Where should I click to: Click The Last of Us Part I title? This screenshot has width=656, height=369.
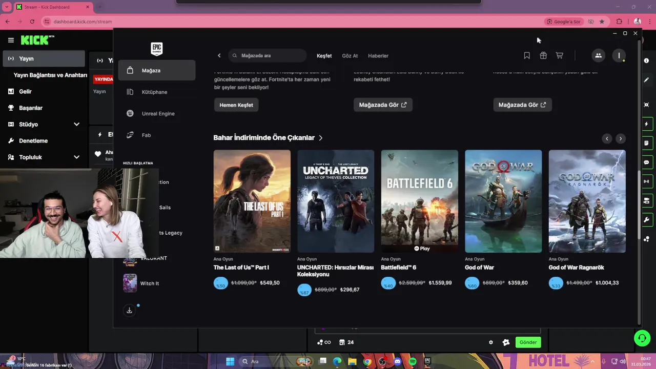click(x=241, y=268)
